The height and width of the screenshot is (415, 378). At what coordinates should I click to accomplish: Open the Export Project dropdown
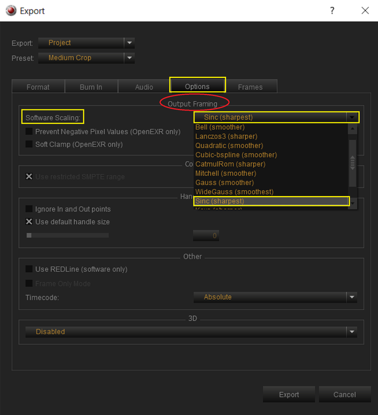[87, 43]
